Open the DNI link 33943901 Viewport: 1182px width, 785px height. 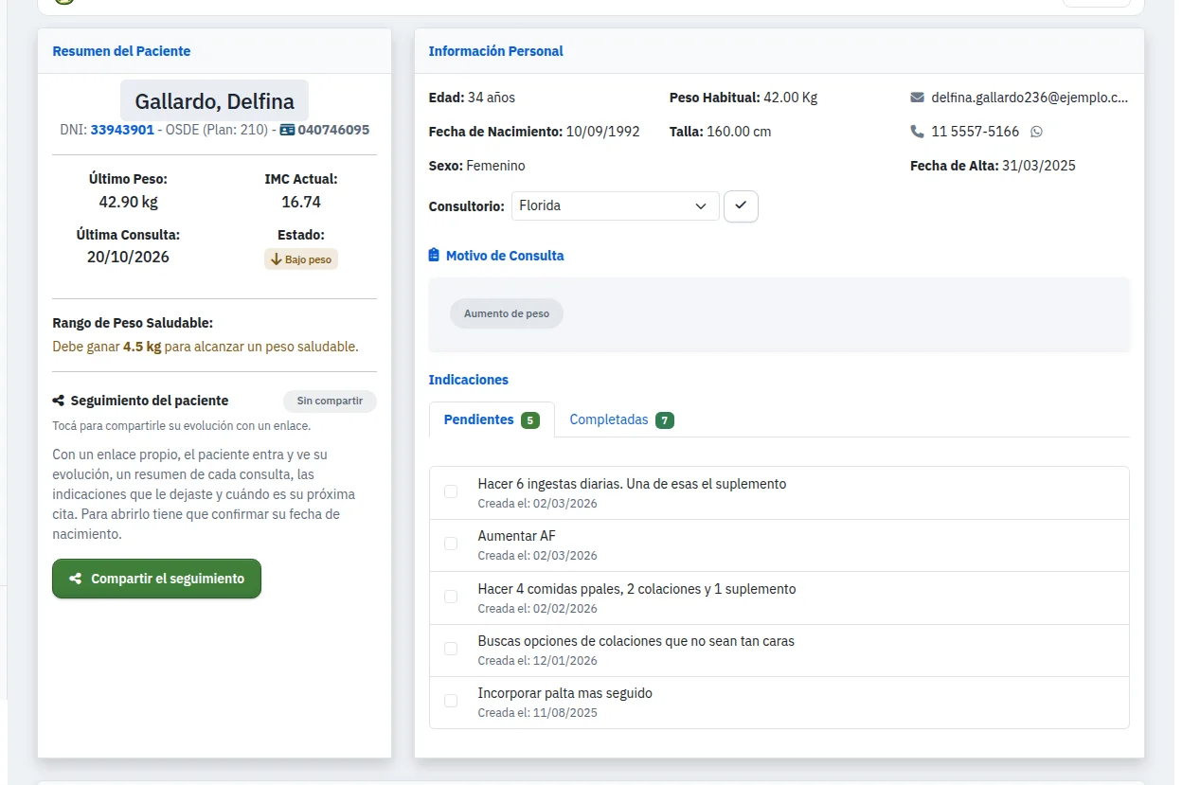pos(122,130)
